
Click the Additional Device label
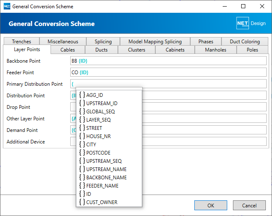point(25,142)
